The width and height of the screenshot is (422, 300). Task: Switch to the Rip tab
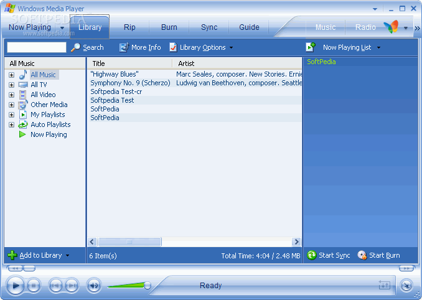click(x=129, y=27)
